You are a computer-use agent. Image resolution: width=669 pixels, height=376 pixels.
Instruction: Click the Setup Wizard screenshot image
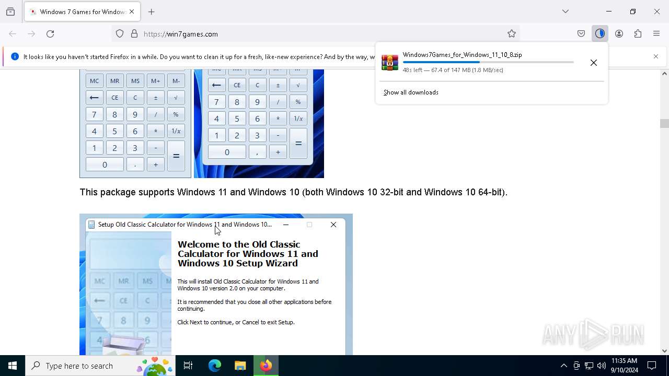point(216,285)
